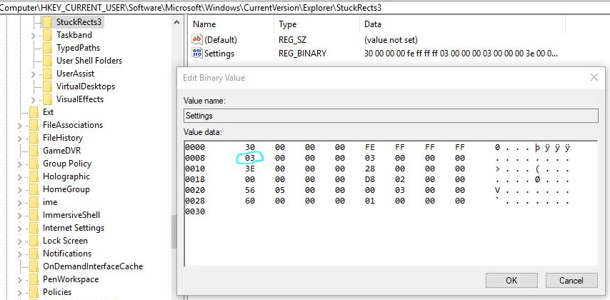Click OK in Edit Binary Value dialog
This screenshot has height=300, width=610.
tap(511, 280)
